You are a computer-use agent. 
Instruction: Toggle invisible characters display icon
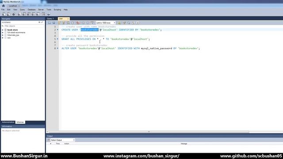coord(133,23)
